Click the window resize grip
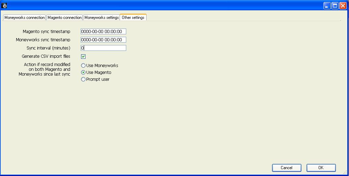This screenshot has height=176, width=349. coord(345,172)
